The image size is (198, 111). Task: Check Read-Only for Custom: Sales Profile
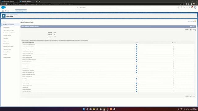coord(174,55)
